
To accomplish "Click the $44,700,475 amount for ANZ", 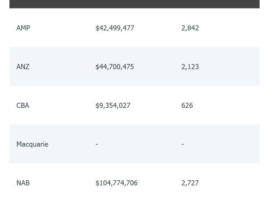I will (114, 67).
